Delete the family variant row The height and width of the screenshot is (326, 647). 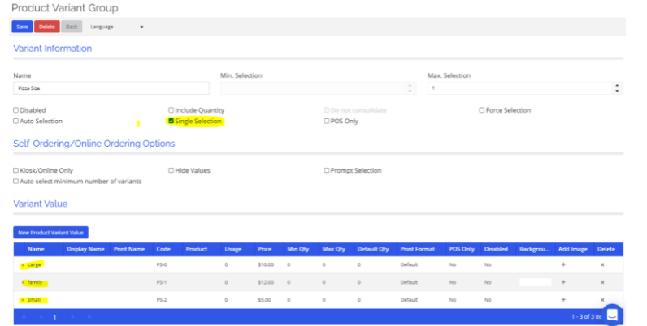tap(601, 282)
